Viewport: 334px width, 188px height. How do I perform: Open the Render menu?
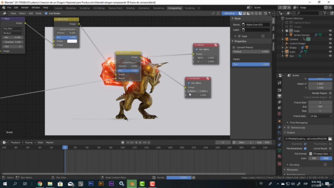(25, 8)
